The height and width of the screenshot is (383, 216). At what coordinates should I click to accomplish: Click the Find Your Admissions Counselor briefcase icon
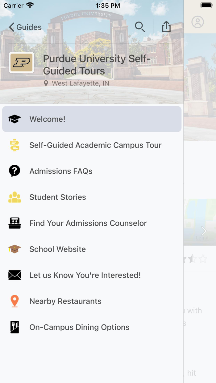coord(14,223)
